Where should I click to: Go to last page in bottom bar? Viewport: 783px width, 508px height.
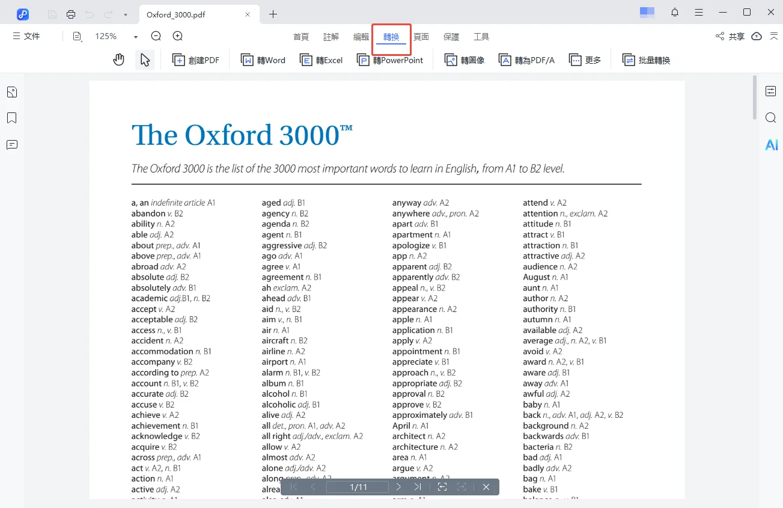[x=418, y=487]
